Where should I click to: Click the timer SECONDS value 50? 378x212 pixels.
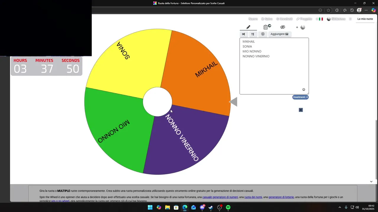pos(73,69)
